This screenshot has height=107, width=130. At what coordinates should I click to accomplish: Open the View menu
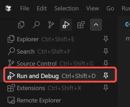coord(93,8)
